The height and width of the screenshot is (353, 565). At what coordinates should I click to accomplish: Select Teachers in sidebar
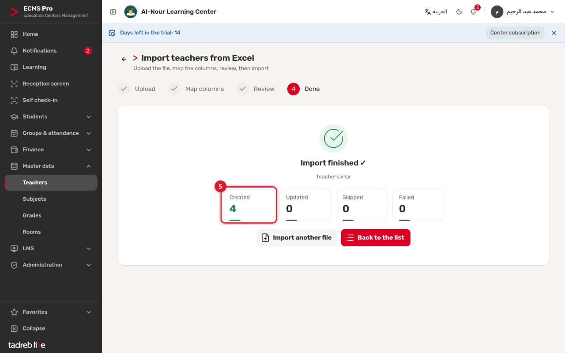tap(51, 183)
